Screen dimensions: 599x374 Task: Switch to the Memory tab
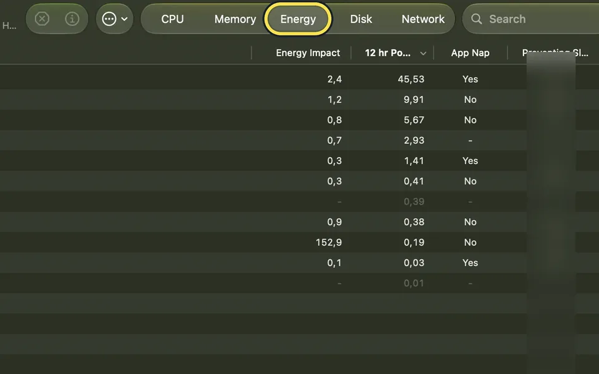coord(235,19)
